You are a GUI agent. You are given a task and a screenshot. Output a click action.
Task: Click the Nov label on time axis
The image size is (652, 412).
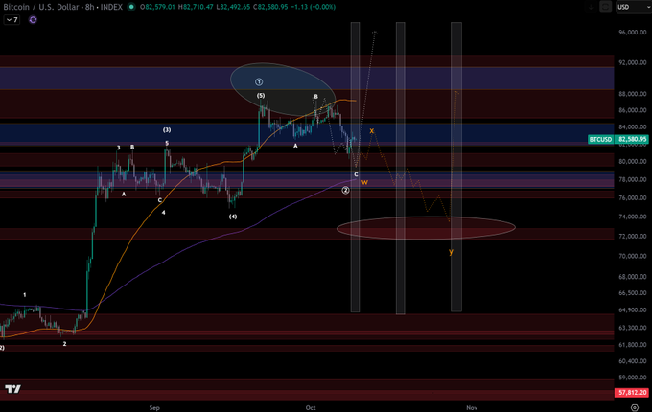(x=472, y=407)
